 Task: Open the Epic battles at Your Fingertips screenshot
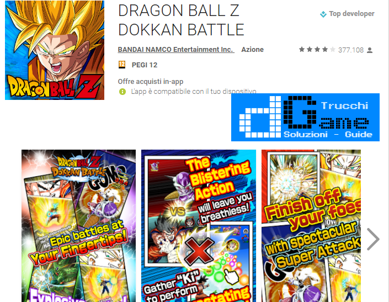point(79,226)
